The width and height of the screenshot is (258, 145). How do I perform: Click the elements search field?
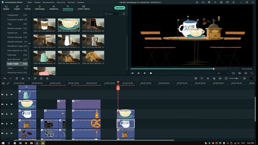pos(111,14)
